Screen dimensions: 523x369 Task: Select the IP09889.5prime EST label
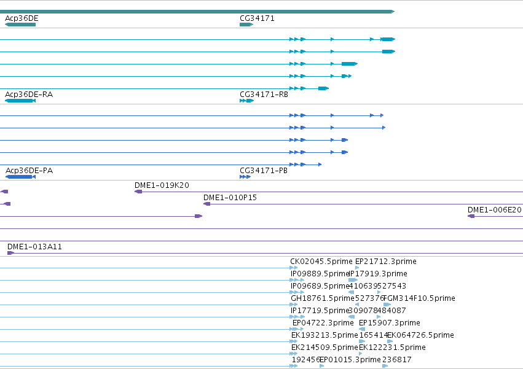pyautogui.click(x=320, y=274)
